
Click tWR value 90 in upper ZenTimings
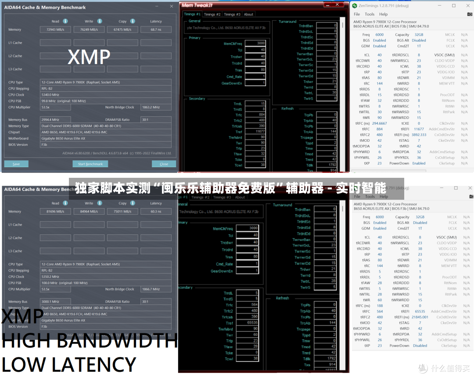click(x=379, y=118)
